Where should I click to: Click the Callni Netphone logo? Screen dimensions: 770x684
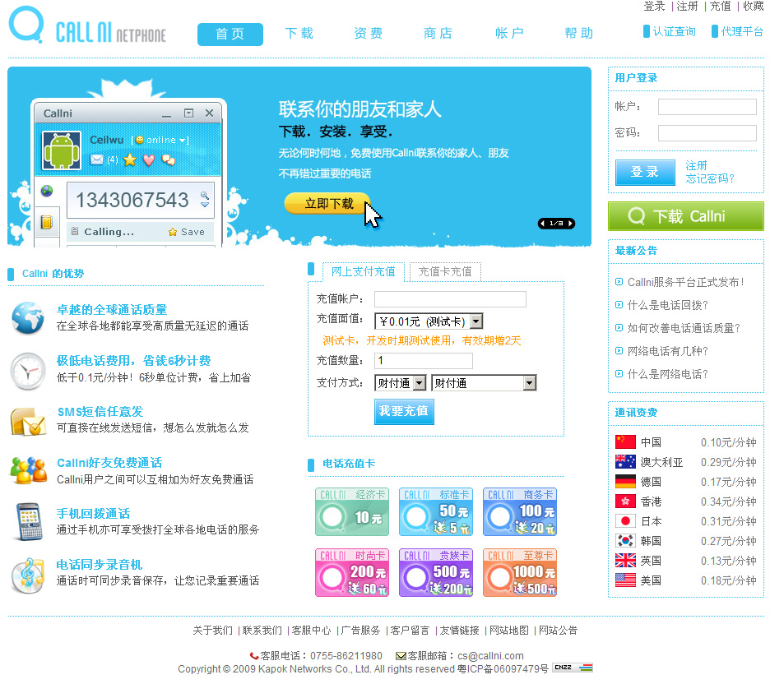(87, 25)
